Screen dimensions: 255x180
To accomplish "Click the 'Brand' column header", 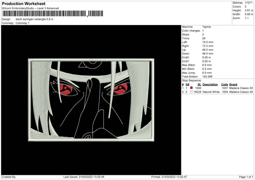I will click(233, 84).
